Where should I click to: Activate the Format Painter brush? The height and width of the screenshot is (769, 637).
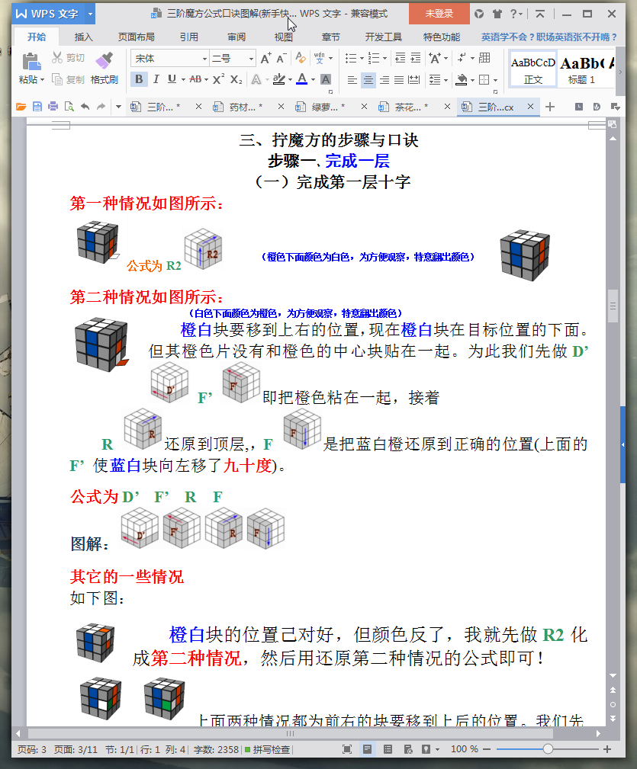[x=104, y=68]
